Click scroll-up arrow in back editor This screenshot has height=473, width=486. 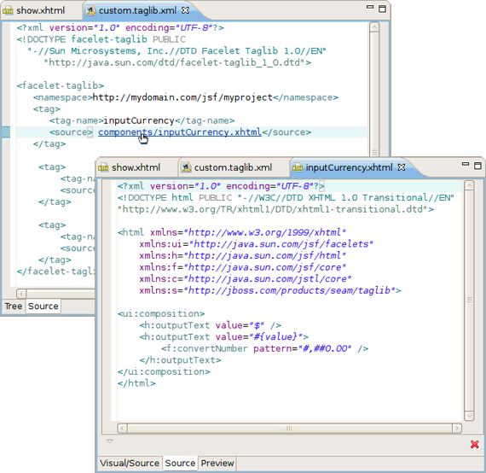[374, 27]
